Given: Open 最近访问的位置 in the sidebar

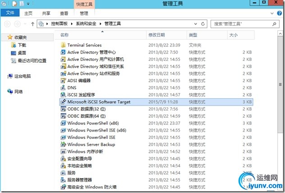Looking at the screenshot, I should 28,60.
